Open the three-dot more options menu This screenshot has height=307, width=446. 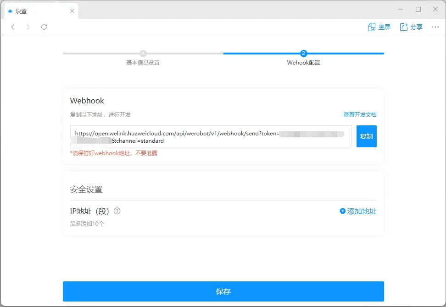(435, 27)
